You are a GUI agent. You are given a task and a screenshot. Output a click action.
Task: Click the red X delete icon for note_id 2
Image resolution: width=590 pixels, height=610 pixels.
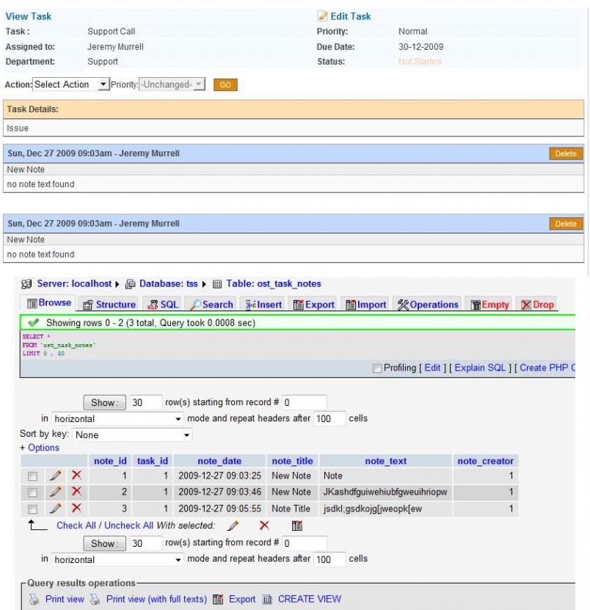(x=76, y=492)
